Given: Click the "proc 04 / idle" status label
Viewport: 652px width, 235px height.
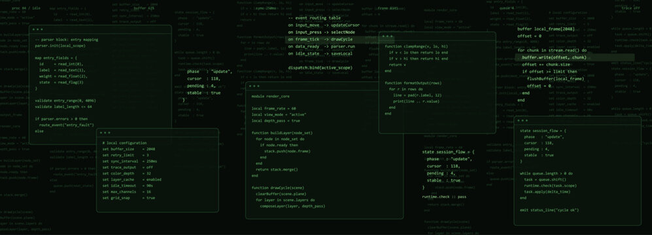Looking at the screenshot, I should pyautogui.click(x=26, y=8).
